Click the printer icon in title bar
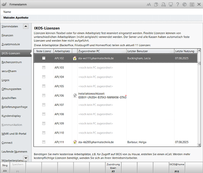Screen dimensions: 203x173 163,5
